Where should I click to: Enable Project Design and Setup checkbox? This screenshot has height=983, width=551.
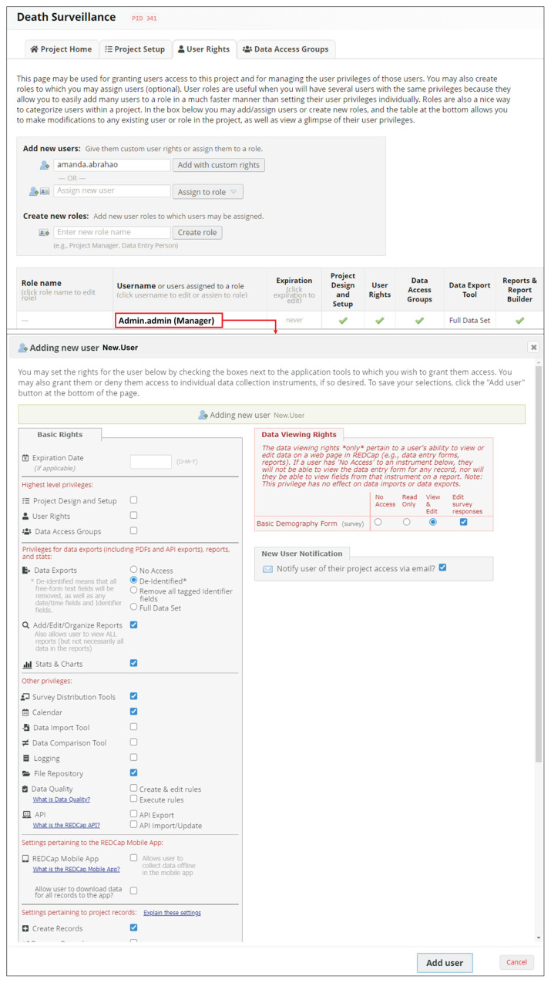133,500
